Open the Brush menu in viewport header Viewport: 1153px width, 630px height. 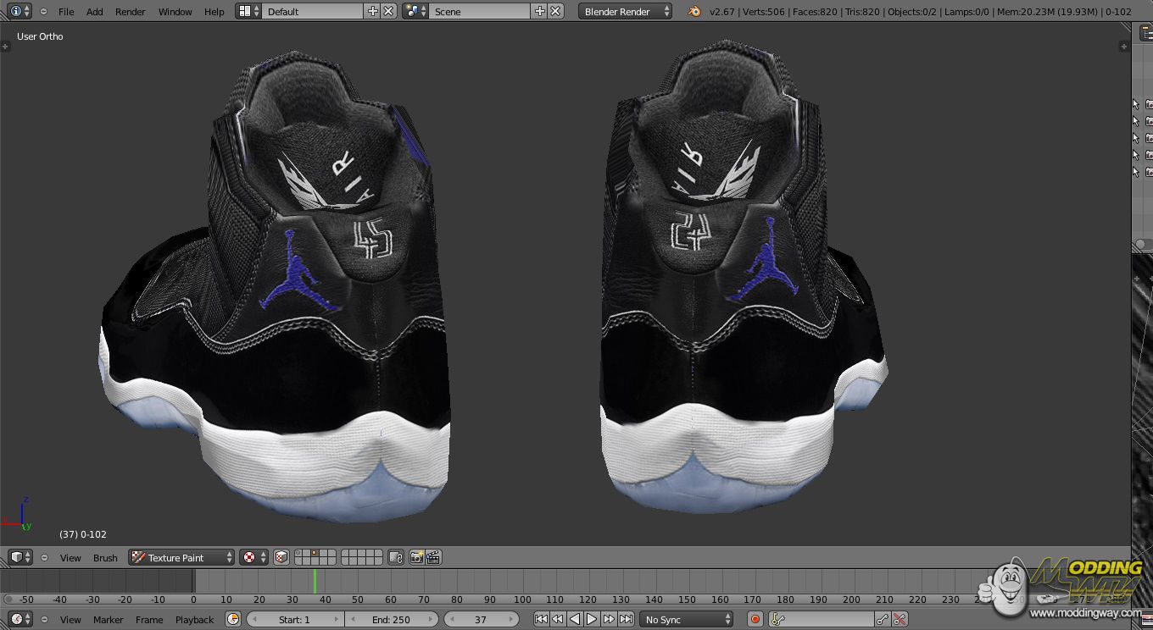pyautogui.click(x=105, y=558)
